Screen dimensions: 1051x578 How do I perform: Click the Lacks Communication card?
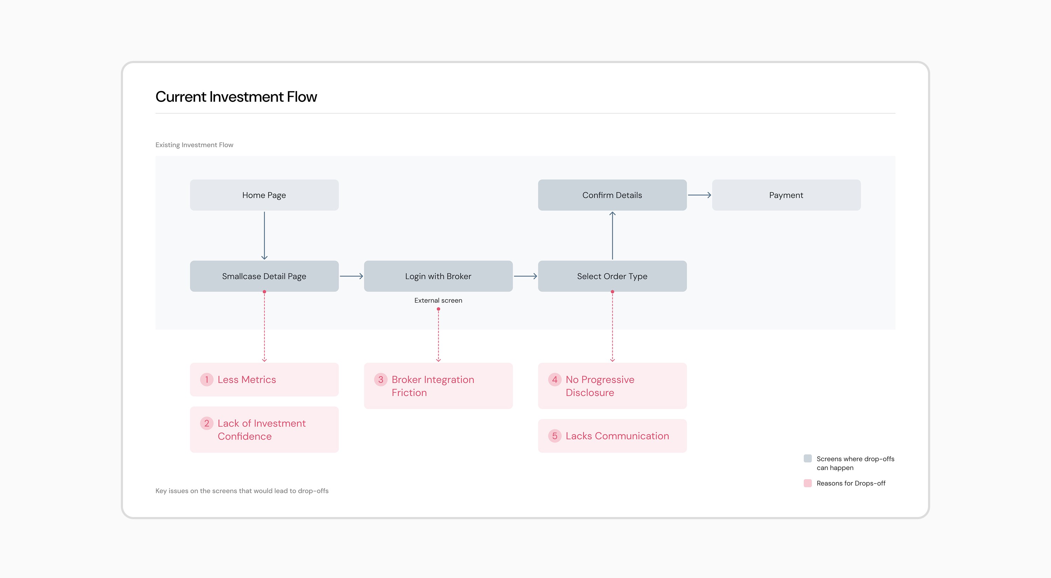(x=612, y=436)
